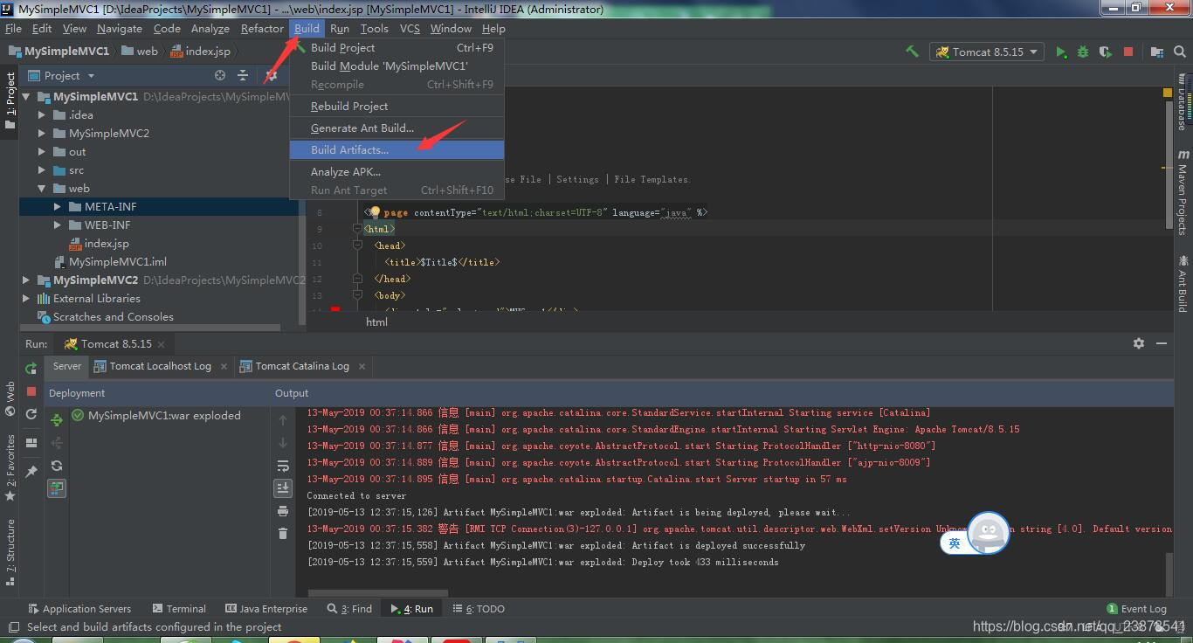Select Generate Ant Build... entry
Screen dimensions: 1193x643
[397, 128]
